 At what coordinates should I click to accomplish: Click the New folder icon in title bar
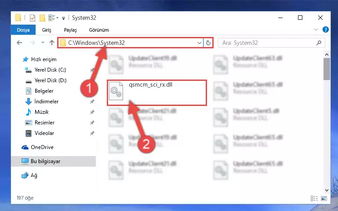pyautogui.click(x=42, y=18)
